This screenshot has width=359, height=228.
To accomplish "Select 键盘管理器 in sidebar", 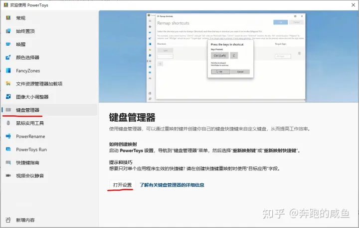I will 49,110.
